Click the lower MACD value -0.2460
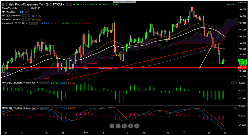Viewport: 248px width, 135px height. [x=71, y=108]
